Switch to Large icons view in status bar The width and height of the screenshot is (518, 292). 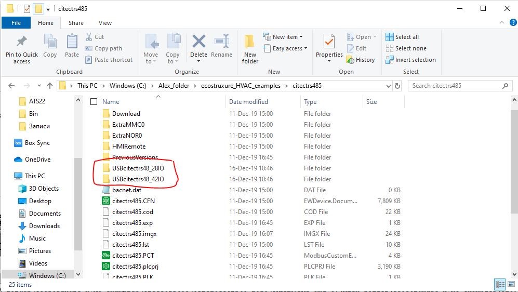(511, 284)
